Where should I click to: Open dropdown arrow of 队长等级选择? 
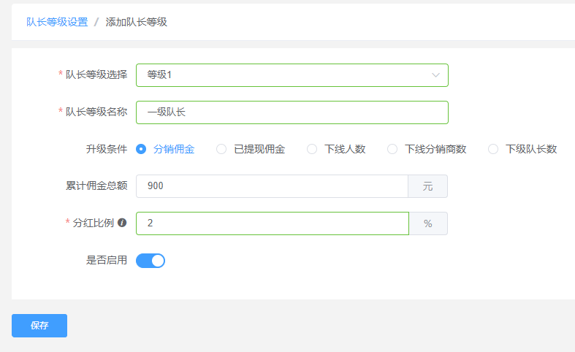coord(435,75)
